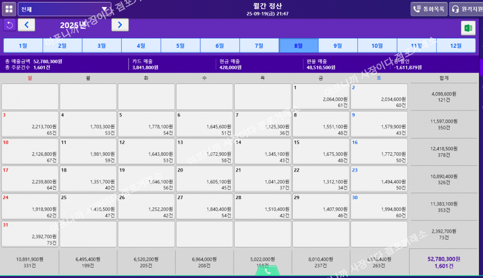Open the grid menu icon
Viewport: 483px width, 278px height.
tap(9, 9)
